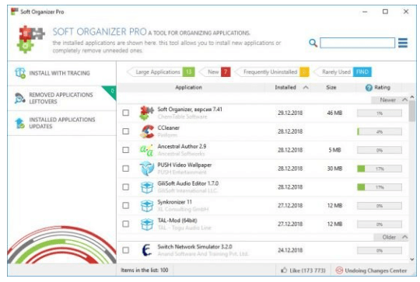Click the scrollbar down arrow

pyautogui.click(x=412, y=259)
